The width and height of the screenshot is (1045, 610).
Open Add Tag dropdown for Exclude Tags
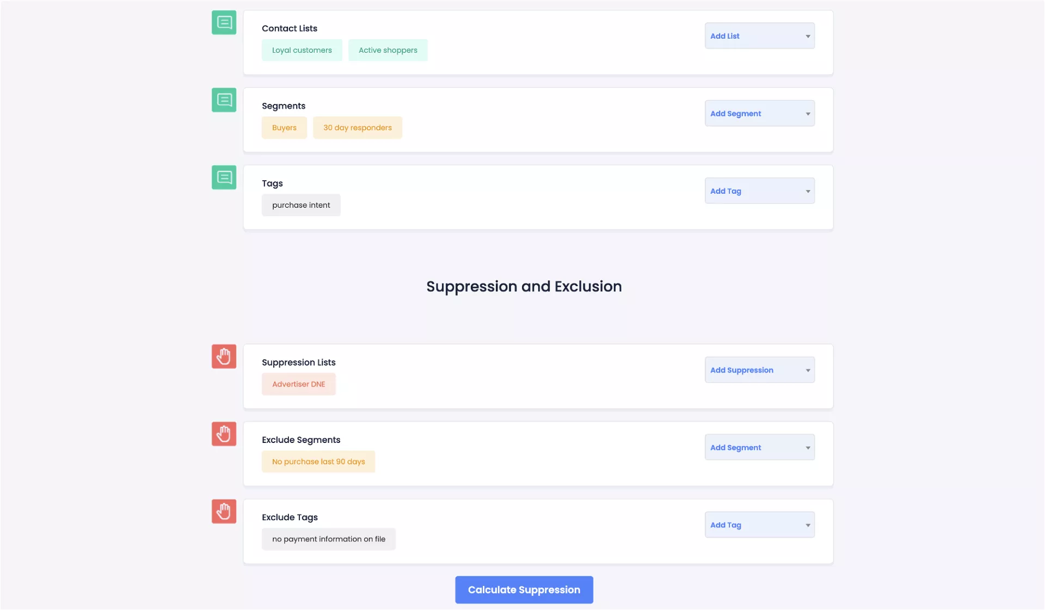759,525
